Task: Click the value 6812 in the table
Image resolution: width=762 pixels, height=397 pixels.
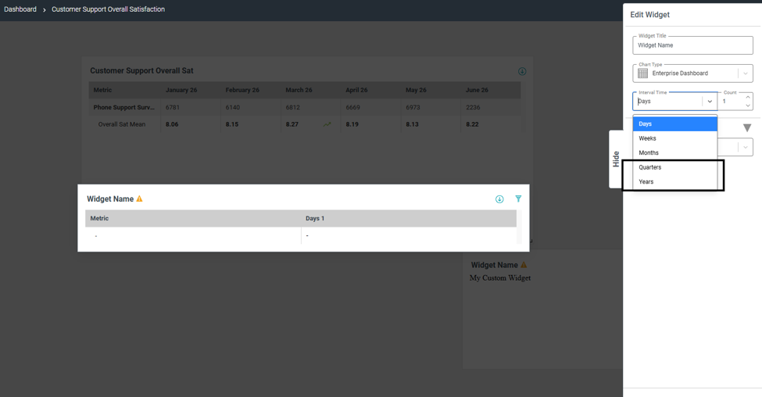Action: pos(293,107)
